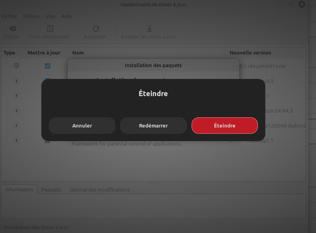Close the Gestionnaire de mises à jour window
Screen dimensions: 316x233
[x=302, y=4]
